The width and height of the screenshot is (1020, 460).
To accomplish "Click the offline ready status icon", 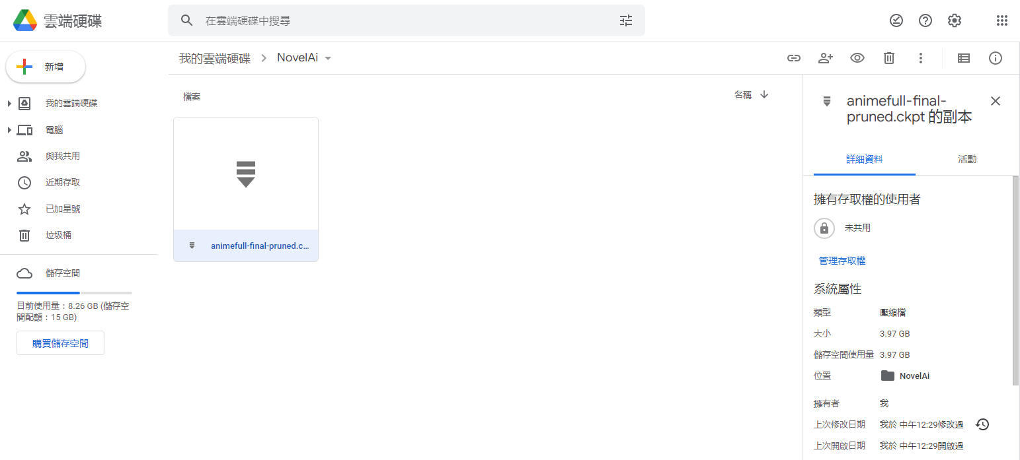I will pyautogui.click(x=896, y=20).
